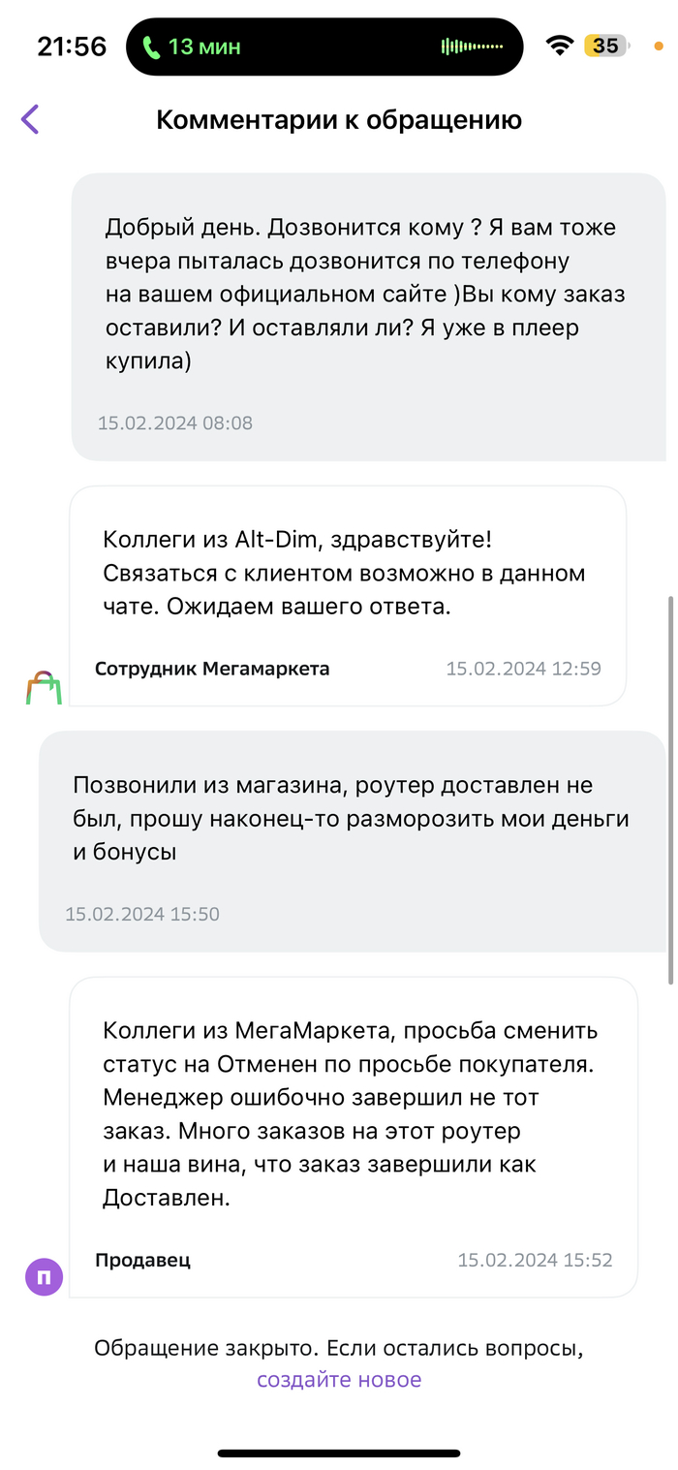Image resolution: width=678 pixels, height=1470 pixels.
Task: Tap the 'Комментарии к обращению' page title
Action: (x=339, y=120)
